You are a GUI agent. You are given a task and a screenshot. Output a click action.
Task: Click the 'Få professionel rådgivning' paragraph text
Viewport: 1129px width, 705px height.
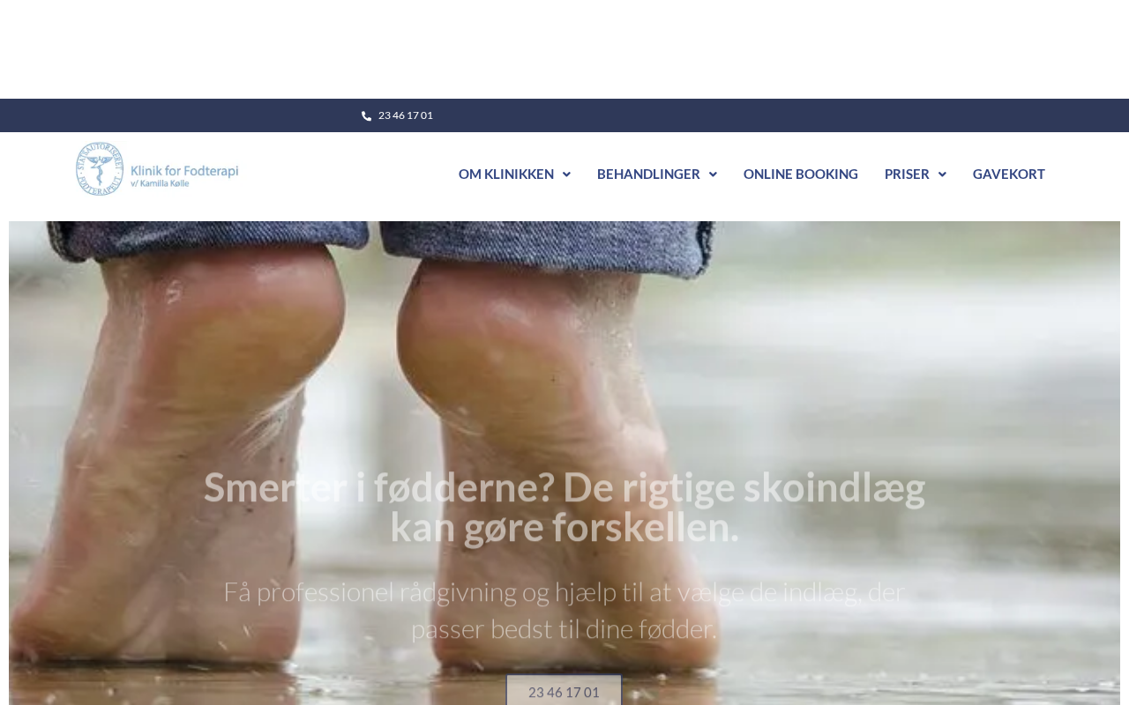pyautogui.click(x=564, y=610)
